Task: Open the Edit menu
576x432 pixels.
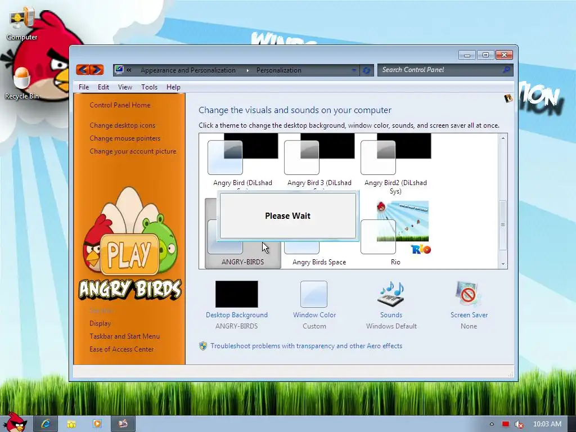Action: 103,87
